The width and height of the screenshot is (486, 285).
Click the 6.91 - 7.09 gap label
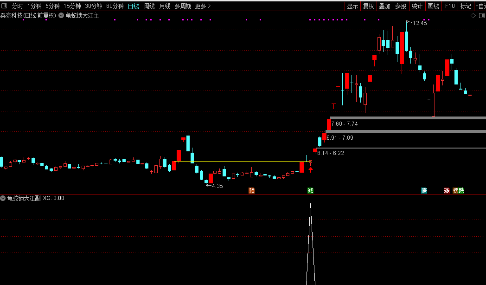click(340, 138)
